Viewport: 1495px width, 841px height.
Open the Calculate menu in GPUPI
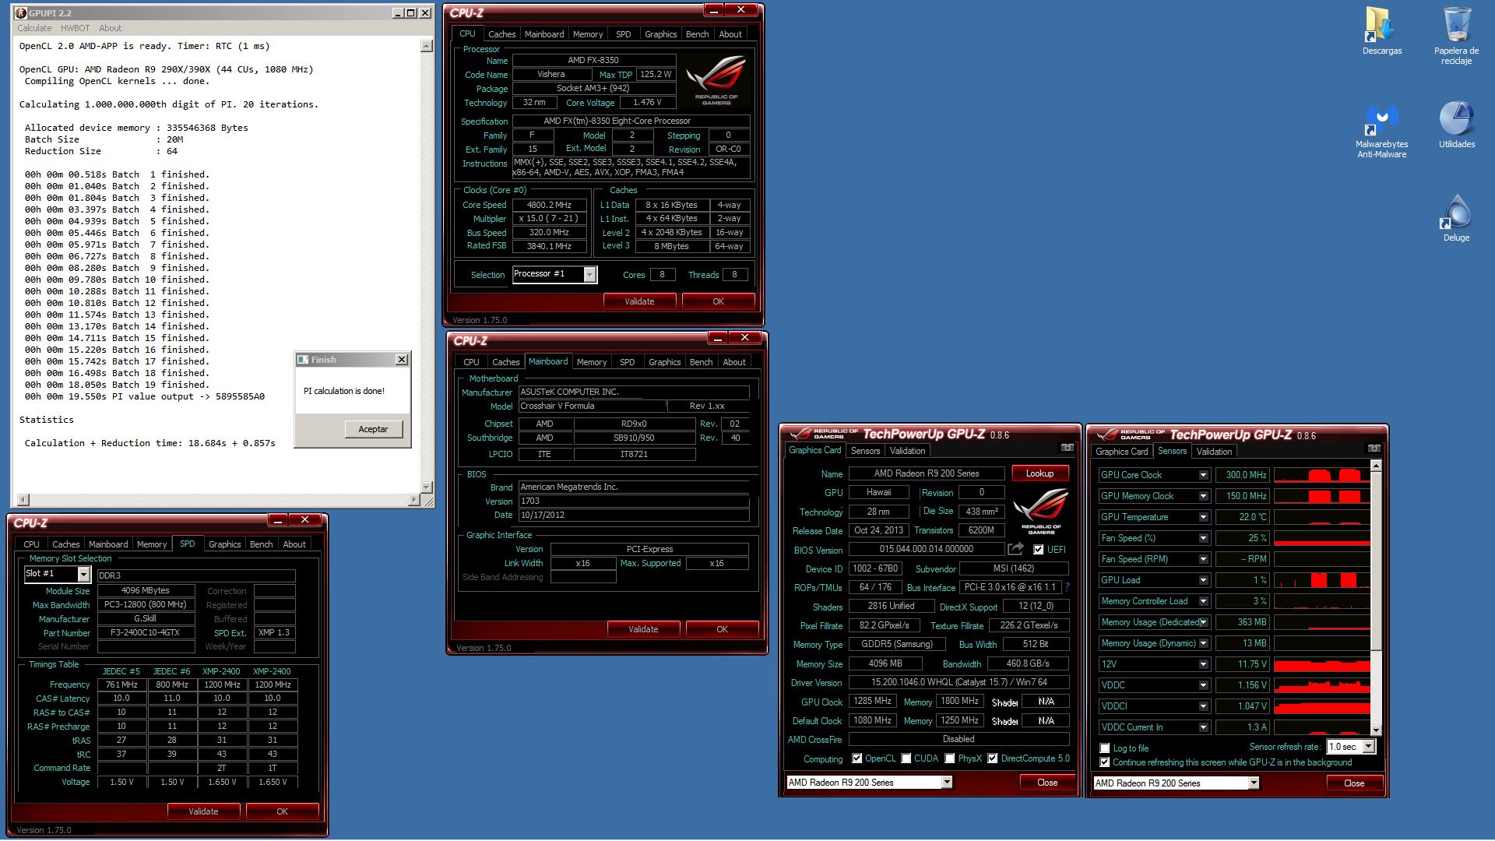(x=34, y=28)
